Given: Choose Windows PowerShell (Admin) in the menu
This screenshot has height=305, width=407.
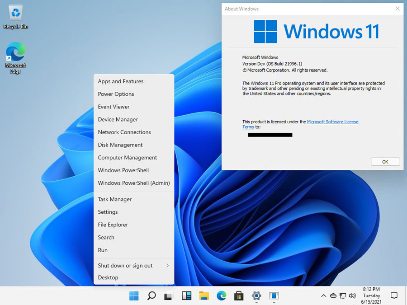Looking at the screenshot, I should click(134, 183).
